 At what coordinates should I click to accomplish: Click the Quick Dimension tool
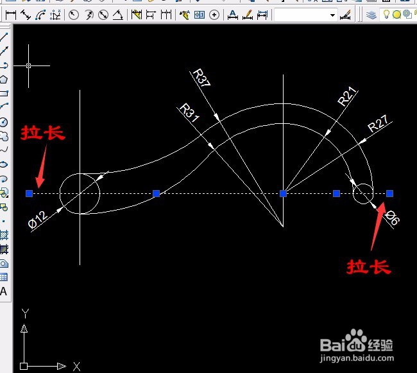pos(136,15)
